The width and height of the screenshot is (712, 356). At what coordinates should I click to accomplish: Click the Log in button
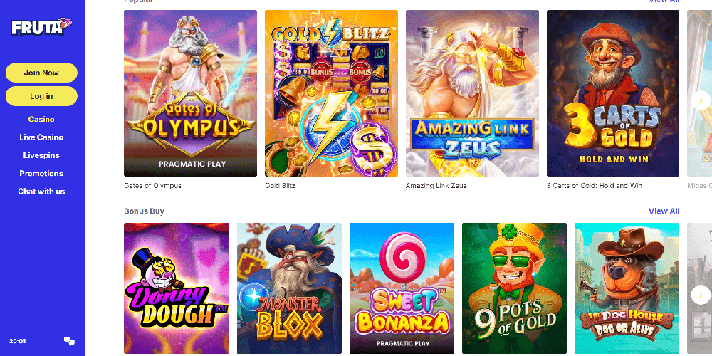(x=41, y=96)
